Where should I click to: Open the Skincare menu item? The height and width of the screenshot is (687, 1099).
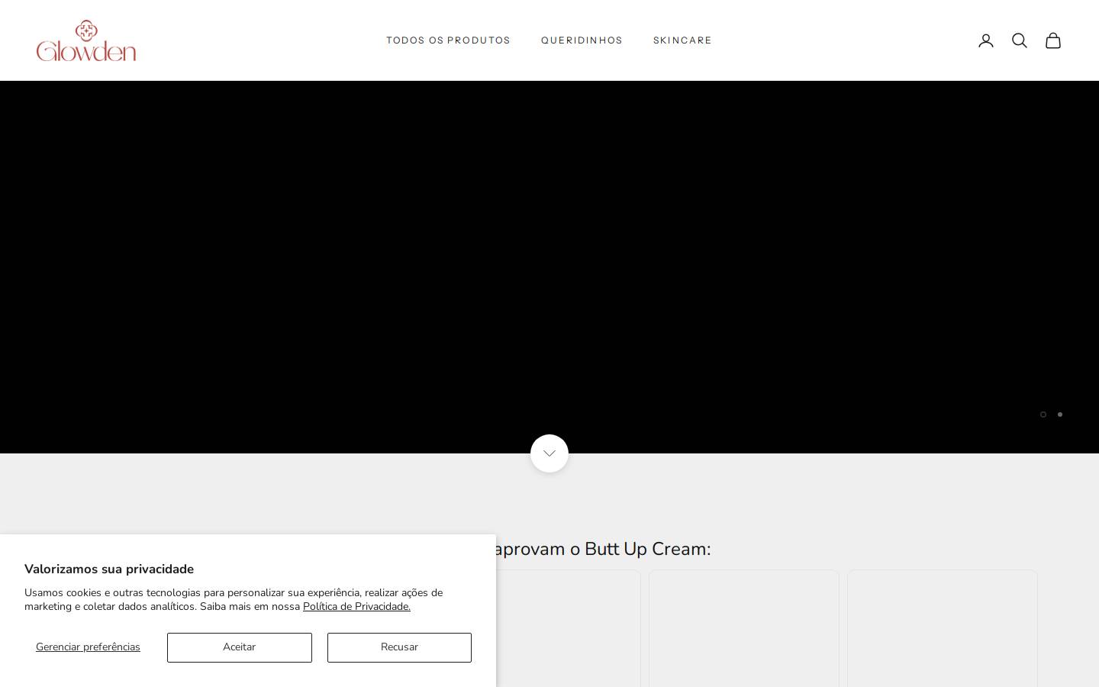682,40
